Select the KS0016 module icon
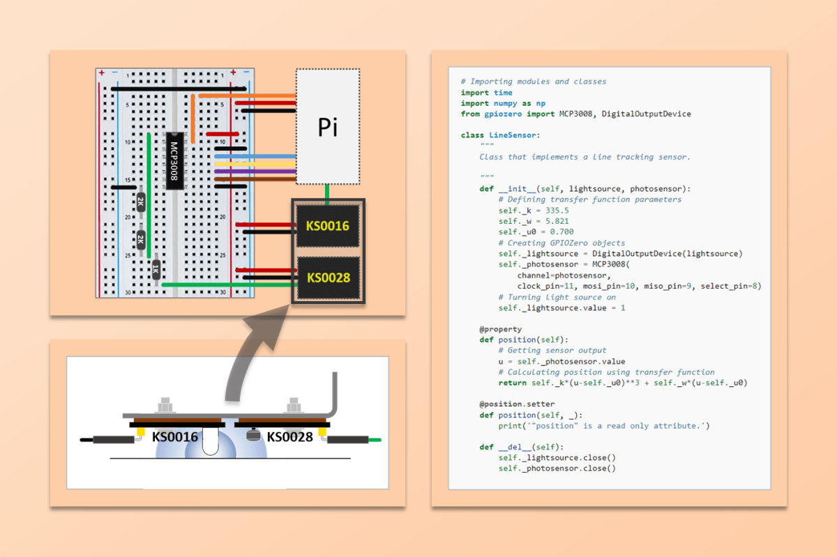Viewport: 837px width, 557px height. pos(327,226)
